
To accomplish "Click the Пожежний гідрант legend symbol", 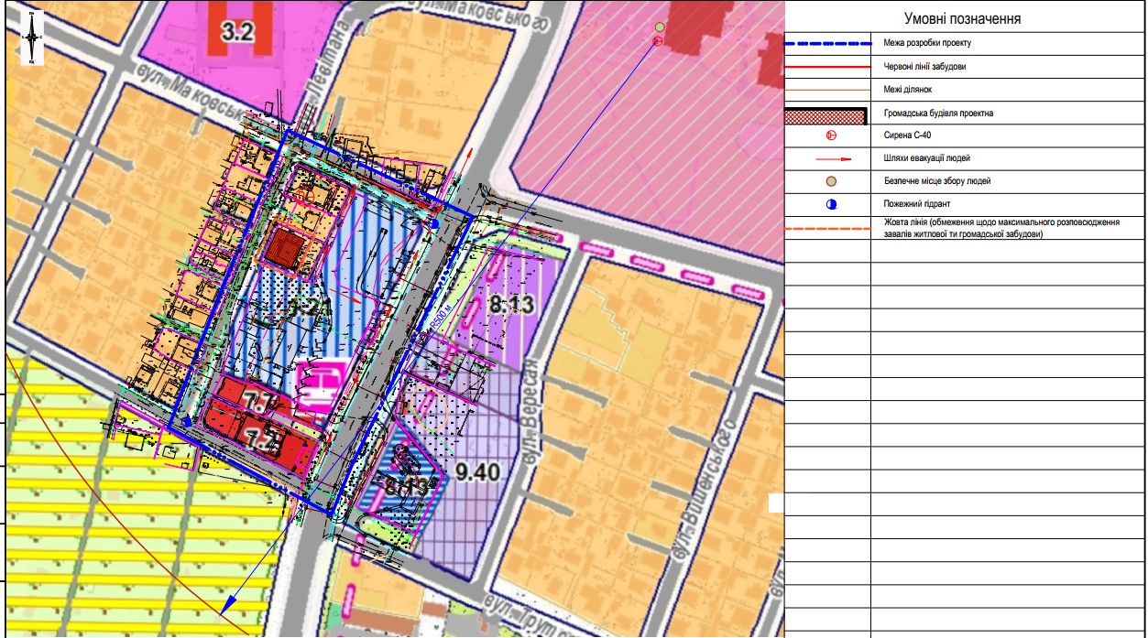I will 831,204.
